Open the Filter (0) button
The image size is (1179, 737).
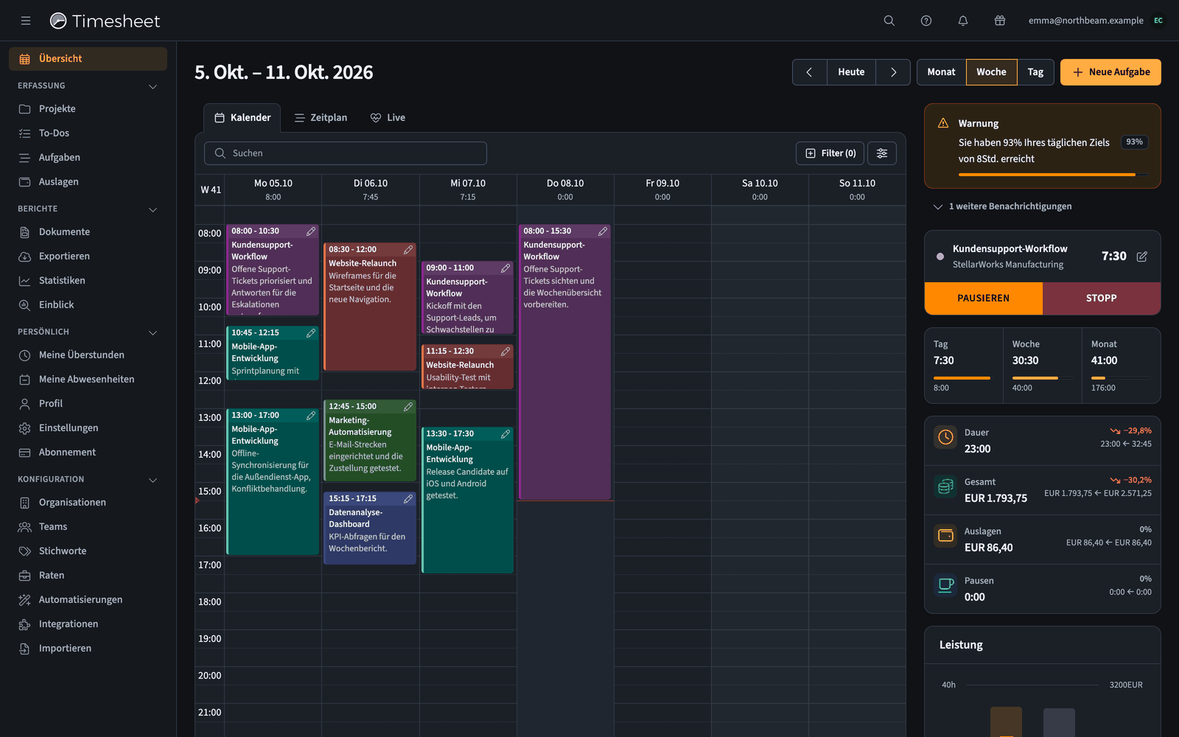pyautogui.click(x=830, y=153)
